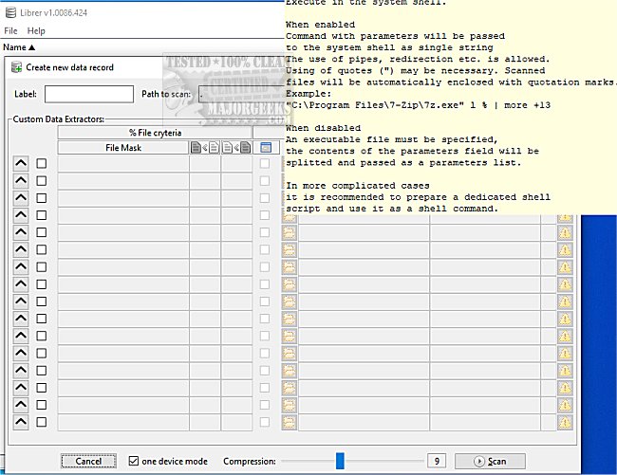
Task: Enable the first custom data extractor checkbox
Action: tap(41, 164)
